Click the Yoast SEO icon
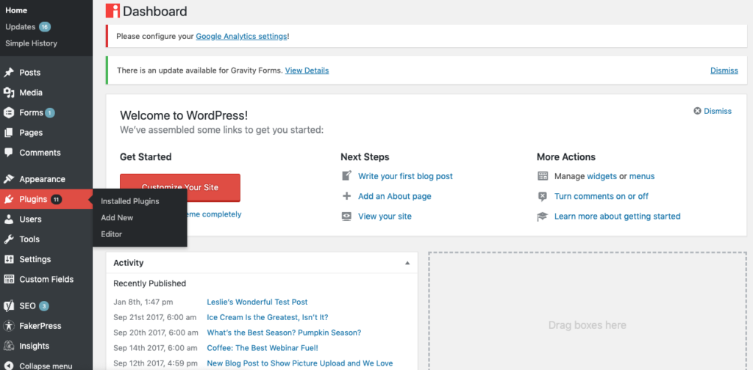This screenshot has width=753, height=370. pos(9,306)
